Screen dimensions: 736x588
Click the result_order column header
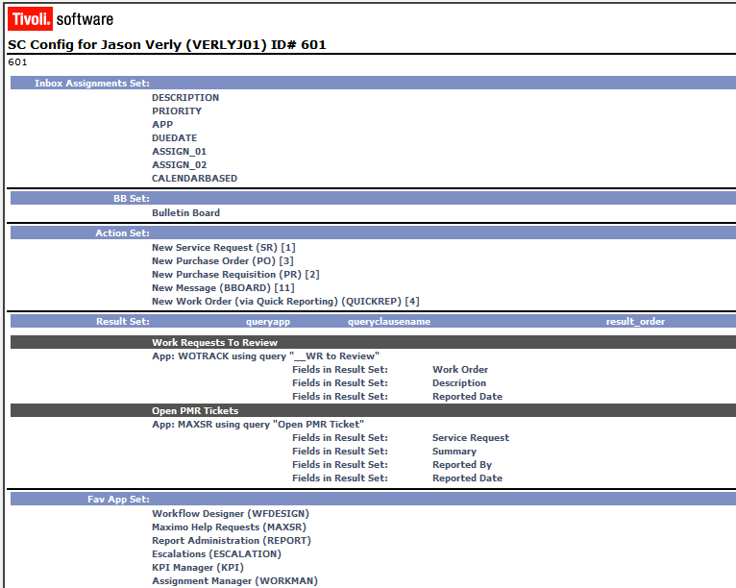pyautogui.click(x=635, y=322)
